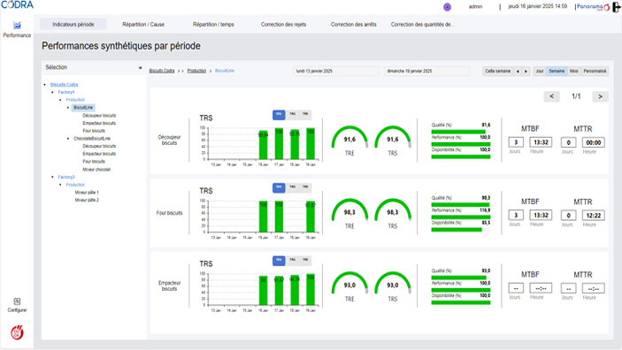The width and height of the screenshot is (622, 350).
Task: Collapse Production node under Factory1
Action: [60, 100]
